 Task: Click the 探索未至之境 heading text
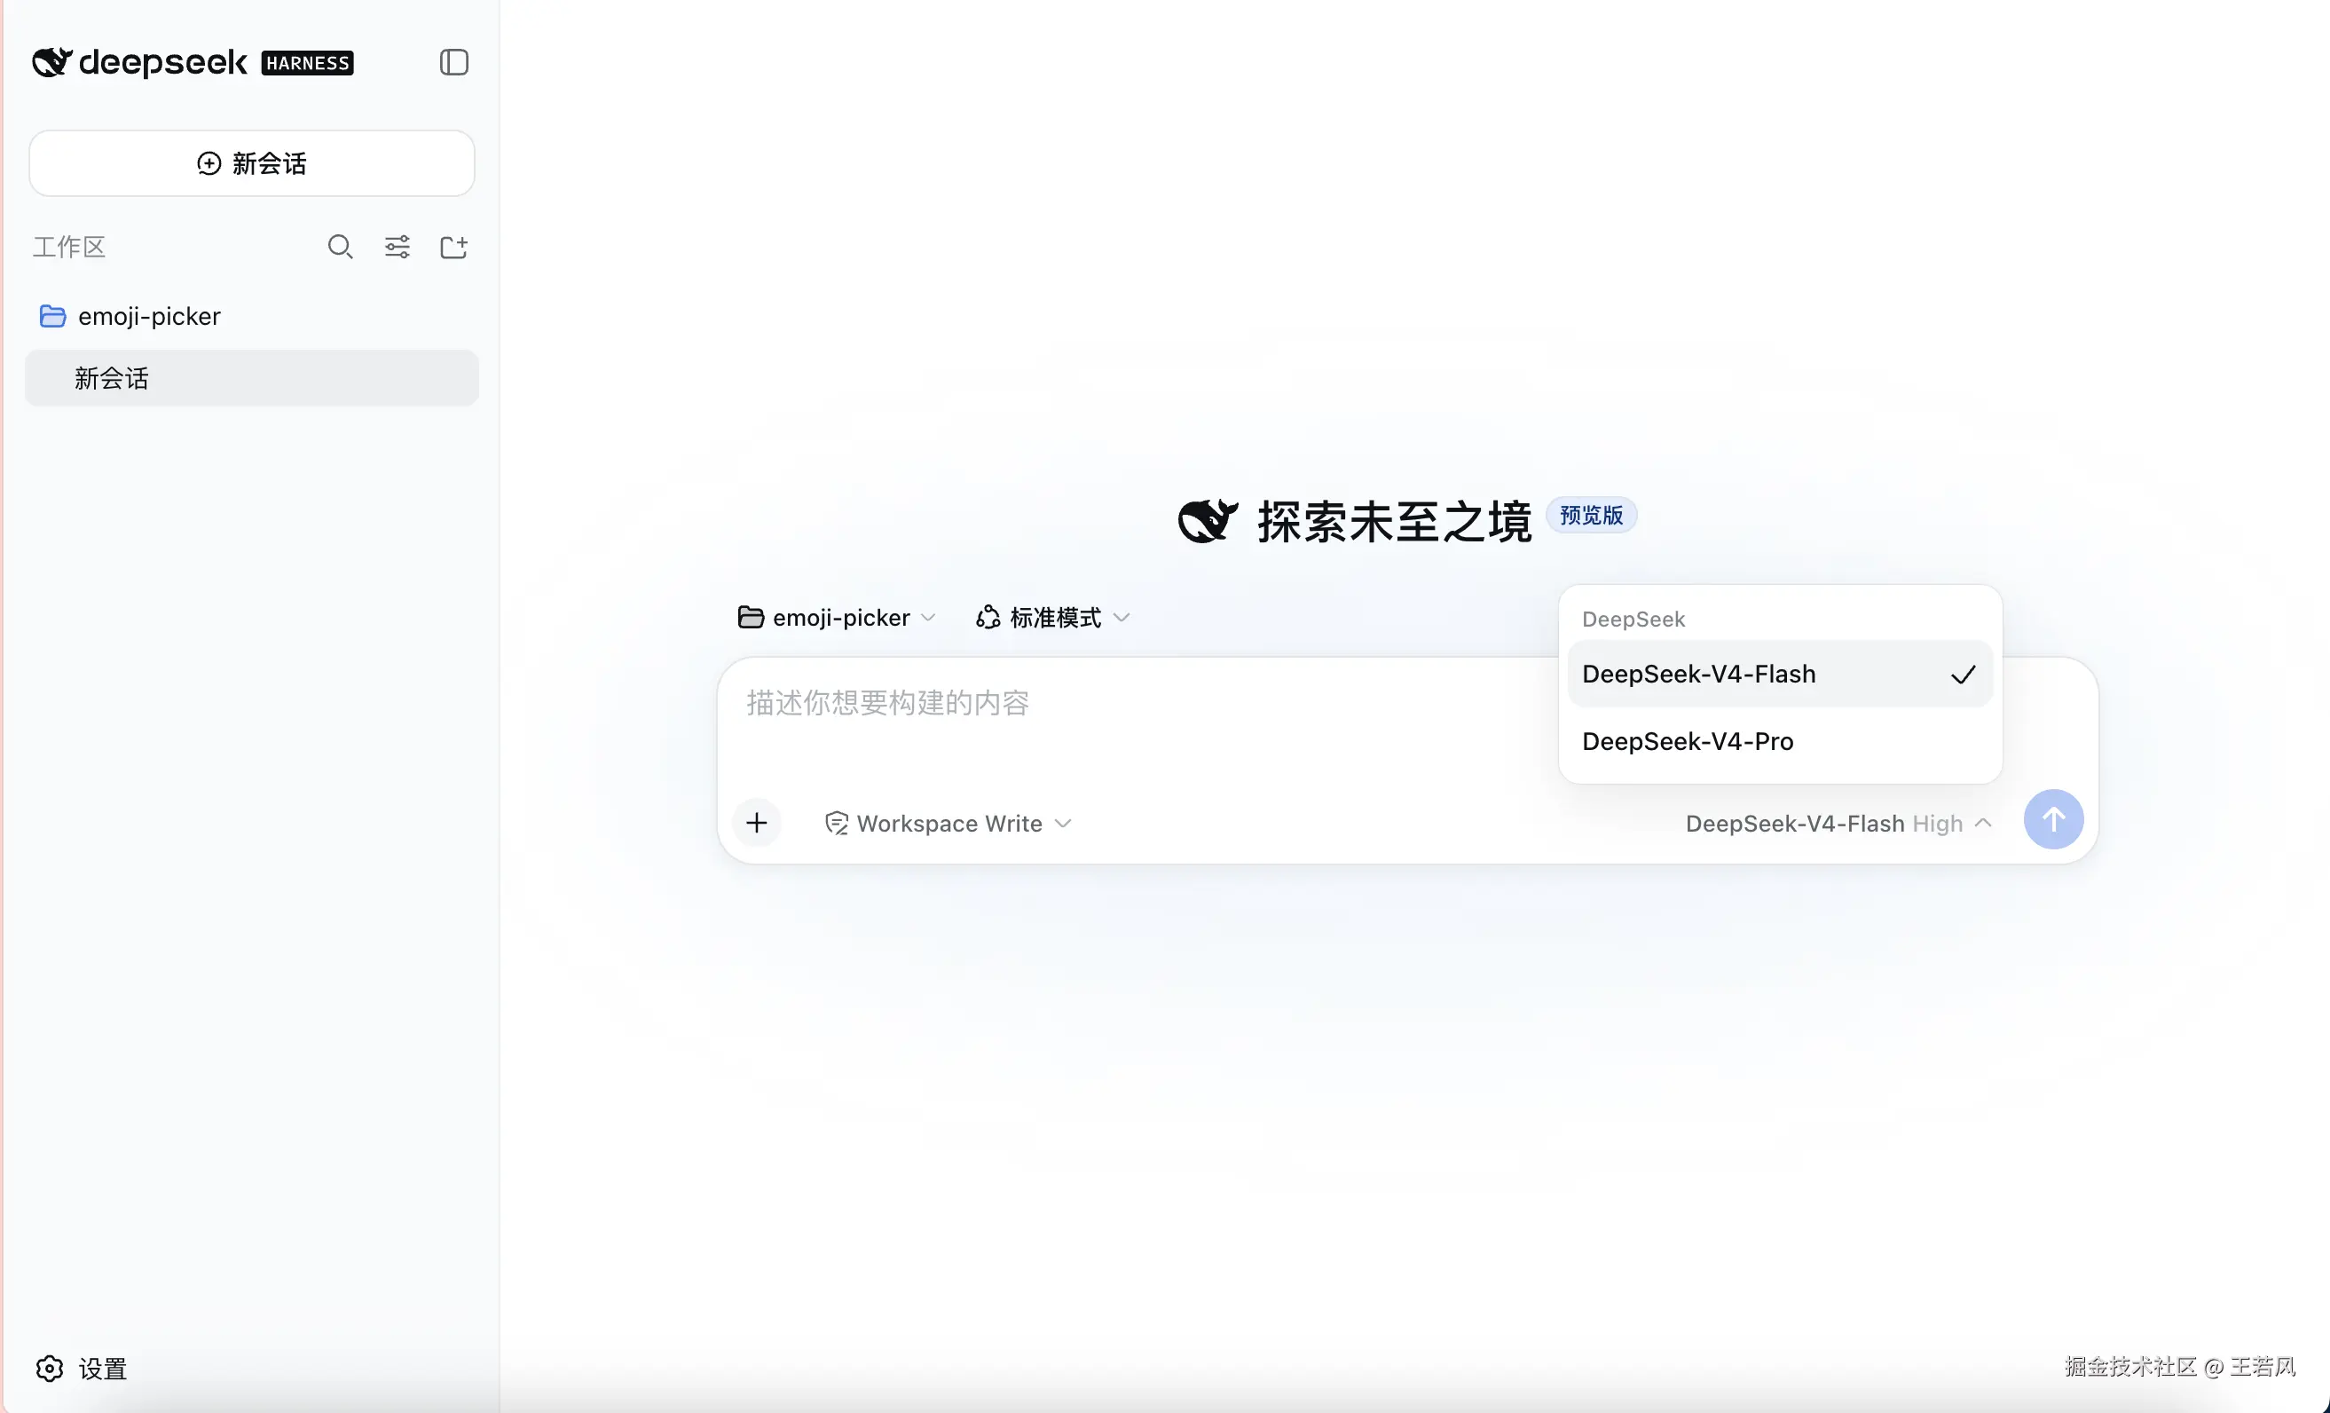pos(1395,521)
